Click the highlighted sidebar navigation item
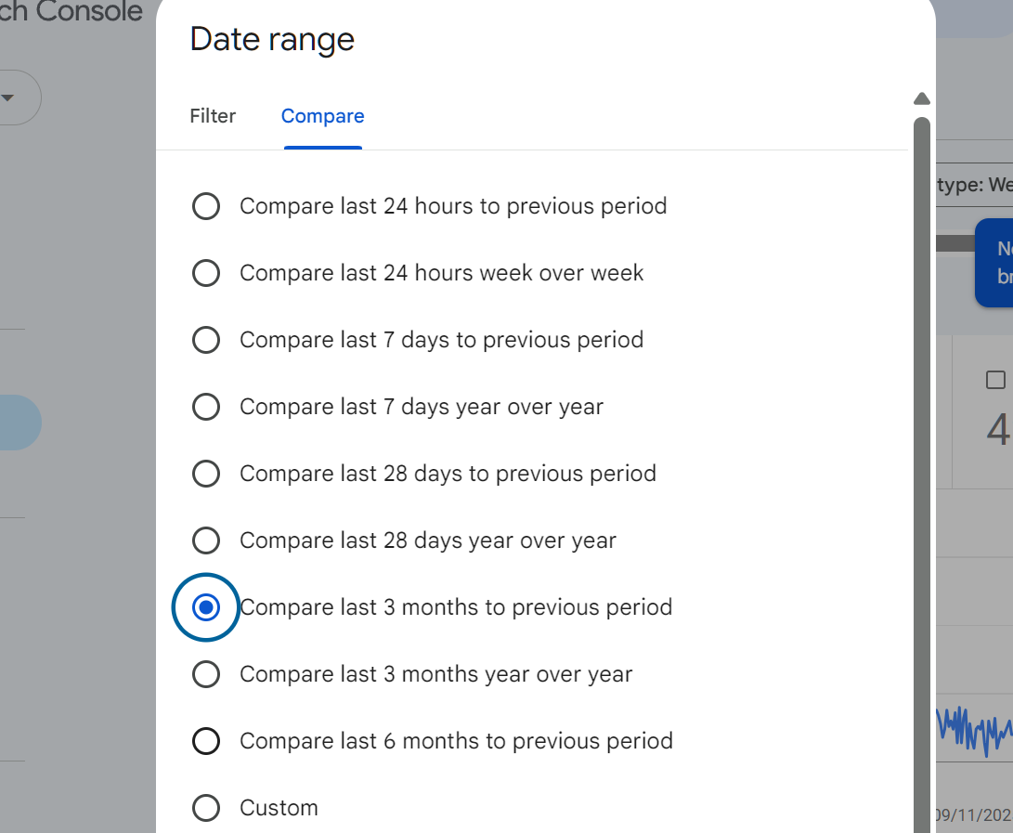The width and height of the screenshot is (1013, 833). (19, 423)
